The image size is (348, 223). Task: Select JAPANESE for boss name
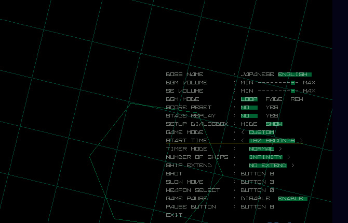tap(257, 75)
